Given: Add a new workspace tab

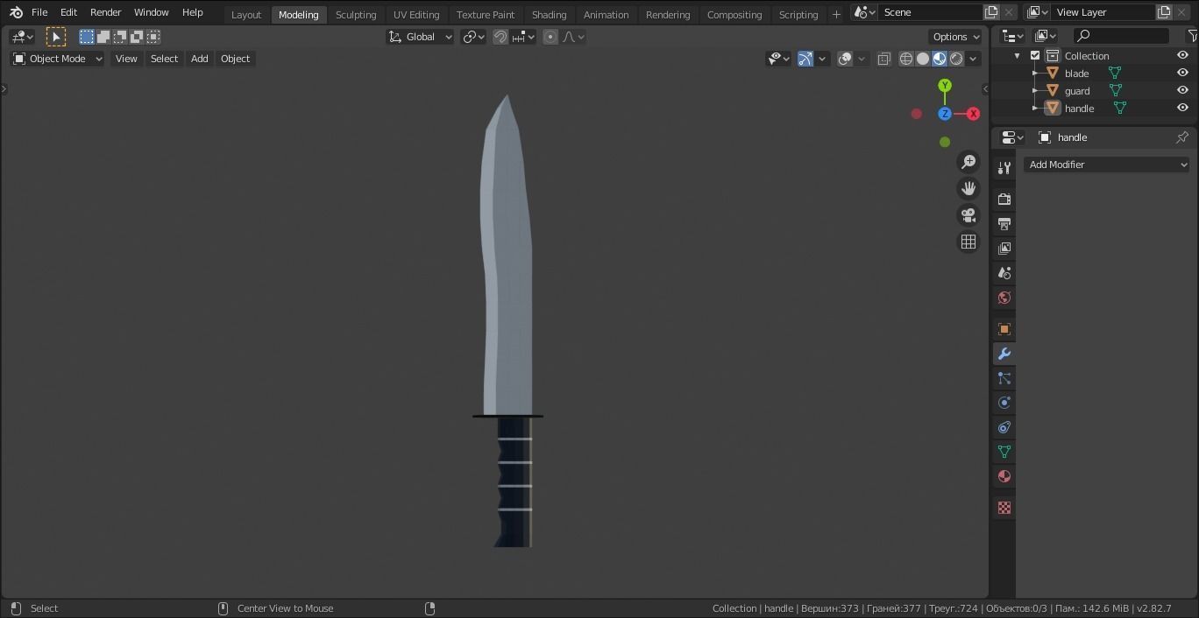Looking at the screenshot, I should 836,14.
